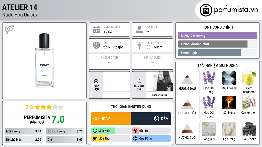Click the Đêm nighttime bar
The image size is (262, 147).
click(151, 119)
